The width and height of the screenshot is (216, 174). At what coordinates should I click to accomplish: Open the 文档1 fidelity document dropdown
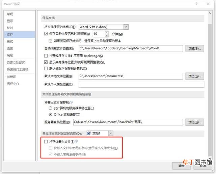point(111,133)
